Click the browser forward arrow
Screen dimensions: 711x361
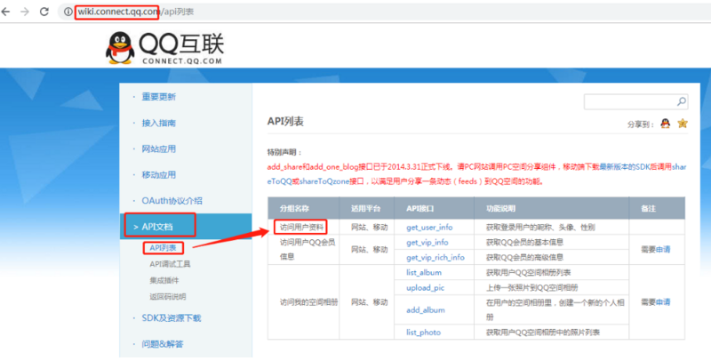25,12
